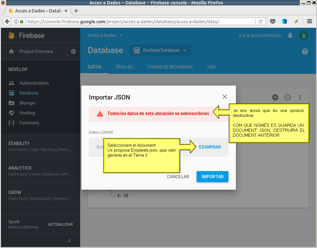Close the Acces a Dades tab
Image resolution: width=317 pixels, height=248 pixels.
(x=66, y=11)
